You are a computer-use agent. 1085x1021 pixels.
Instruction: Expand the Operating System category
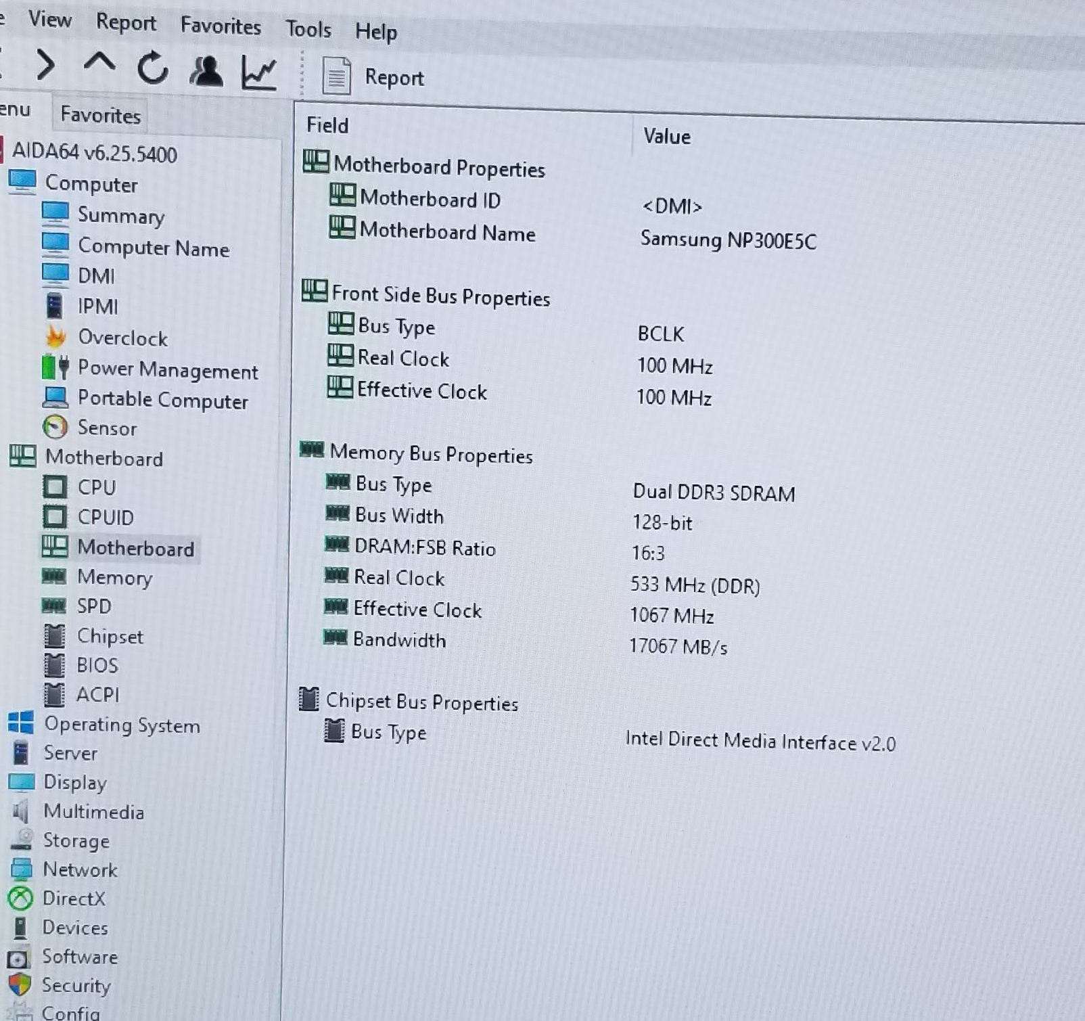[x=122, y=725]
